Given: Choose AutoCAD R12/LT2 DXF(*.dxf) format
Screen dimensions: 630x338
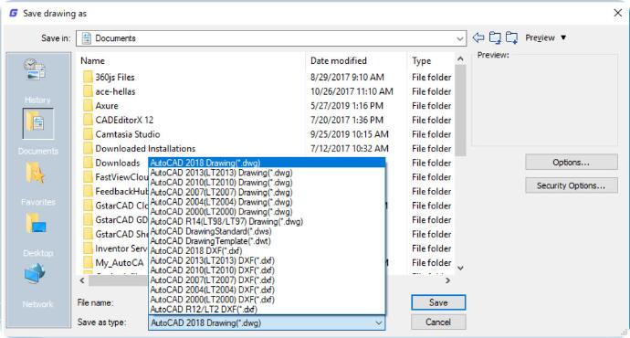Looking at the screenshot, I should (x=267, y=309).
